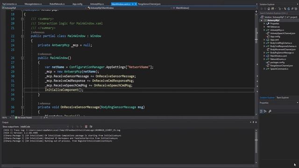299x168 pixels.
Task: Collapse the MainWindow class at line 22
Action: tap(22, 36)
